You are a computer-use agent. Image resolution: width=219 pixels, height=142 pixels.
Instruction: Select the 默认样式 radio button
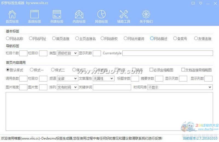point(8,70)
